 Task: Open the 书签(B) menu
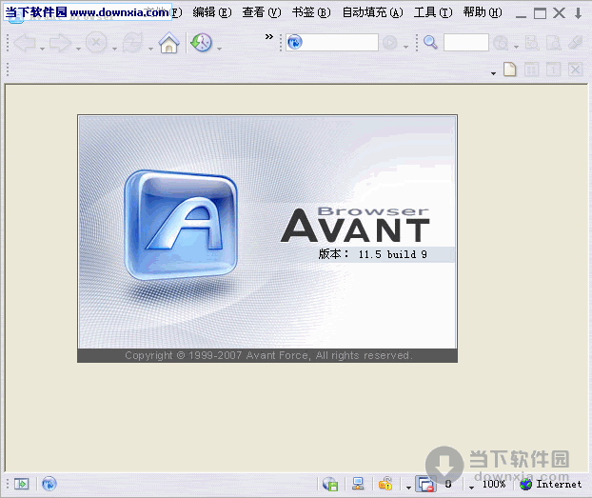310,12
